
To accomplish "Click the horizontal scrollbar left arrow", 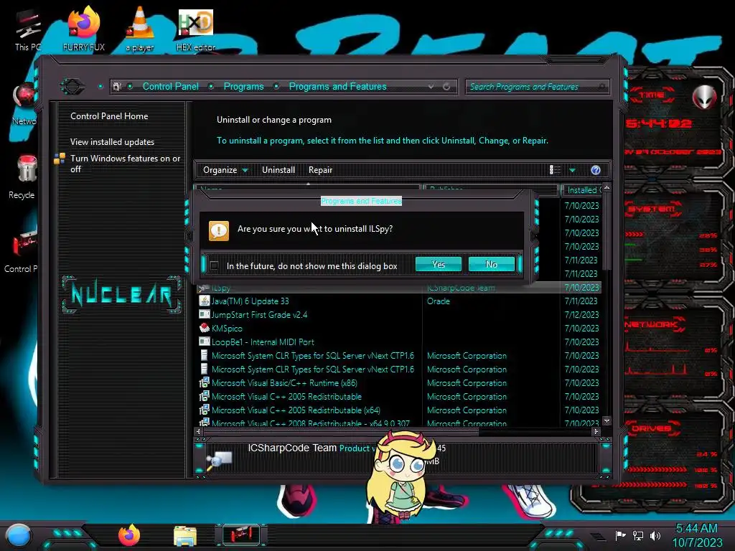I will click(198, 431).
